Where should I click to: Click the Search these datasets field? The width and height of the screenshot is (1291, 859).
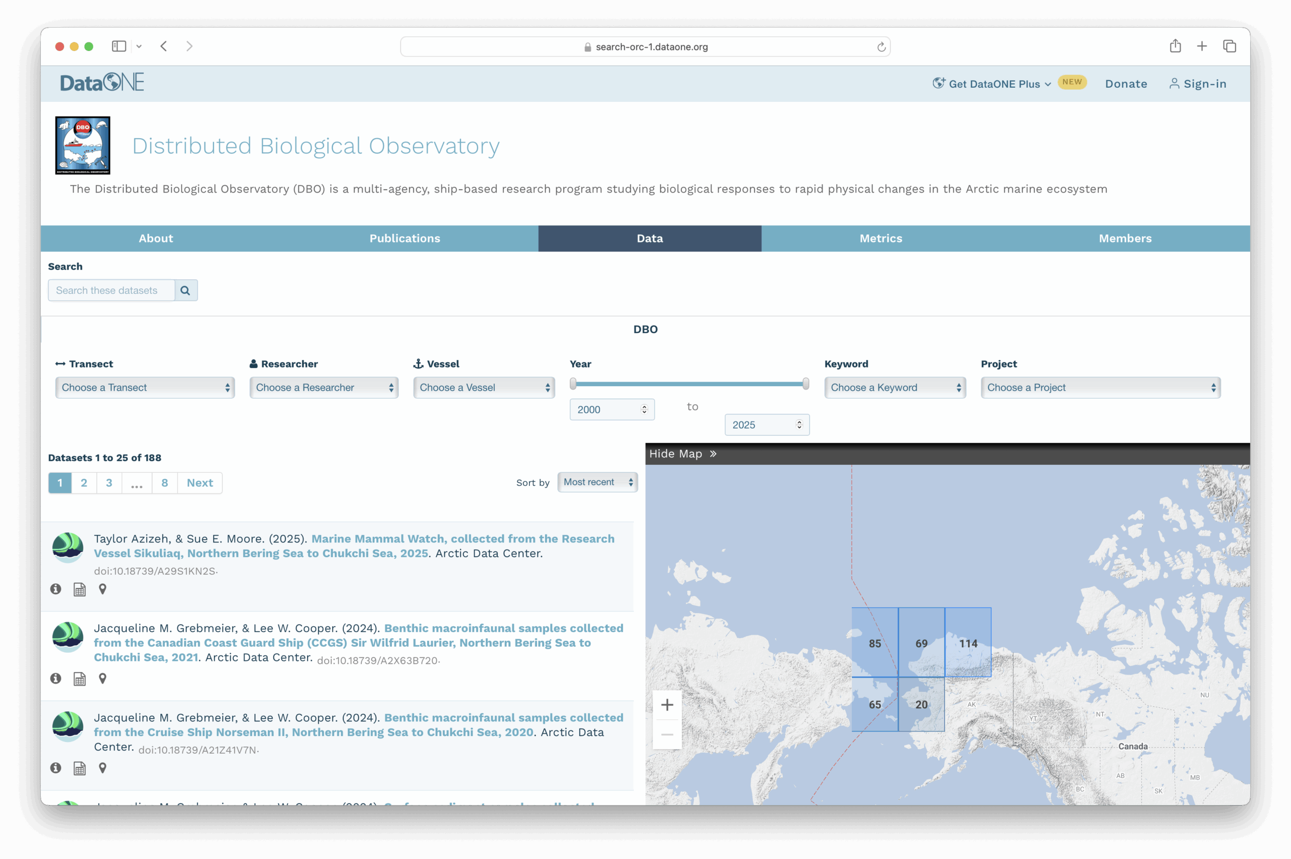tap(112, 290)
